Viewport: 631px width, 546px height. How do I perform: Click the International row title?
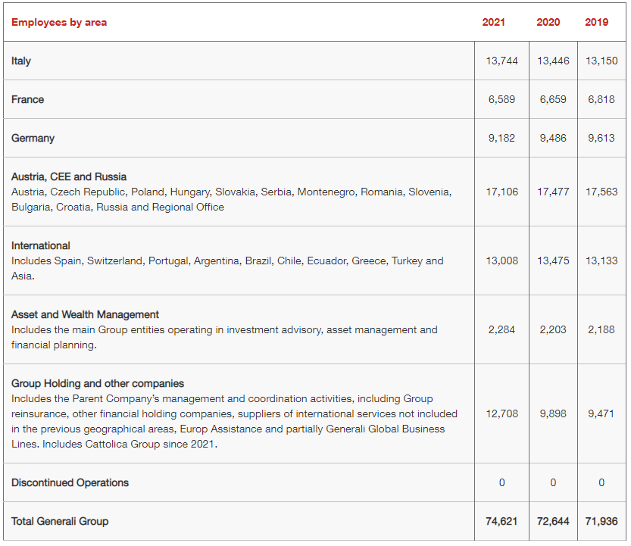[41, 245]
